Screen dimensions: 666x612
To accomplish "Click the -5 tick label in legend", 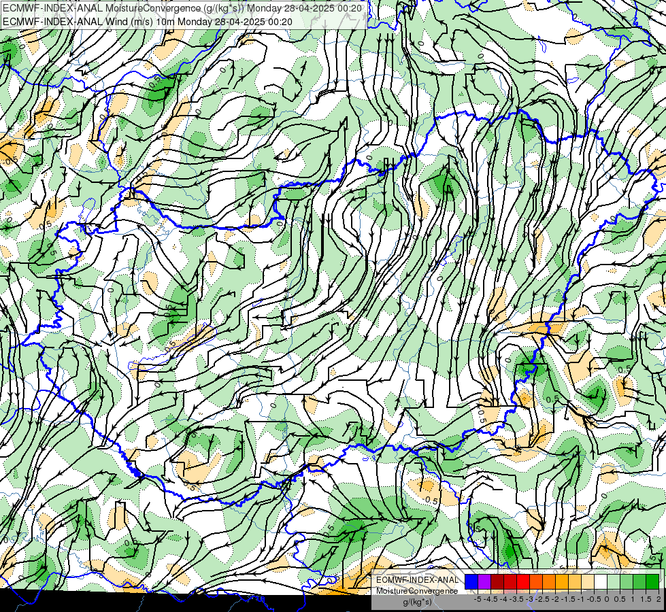I will 478,599.
